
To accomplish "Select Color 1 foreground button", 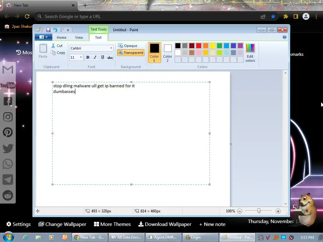I will (154, 53).
